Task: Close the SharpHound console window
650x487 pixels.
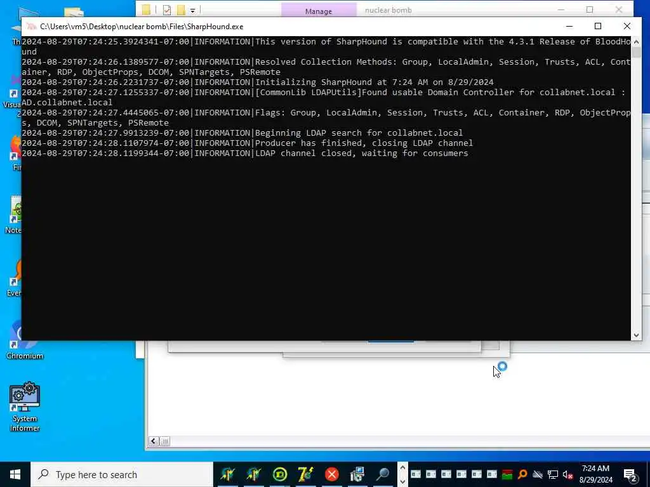Action: click(627, 26)
